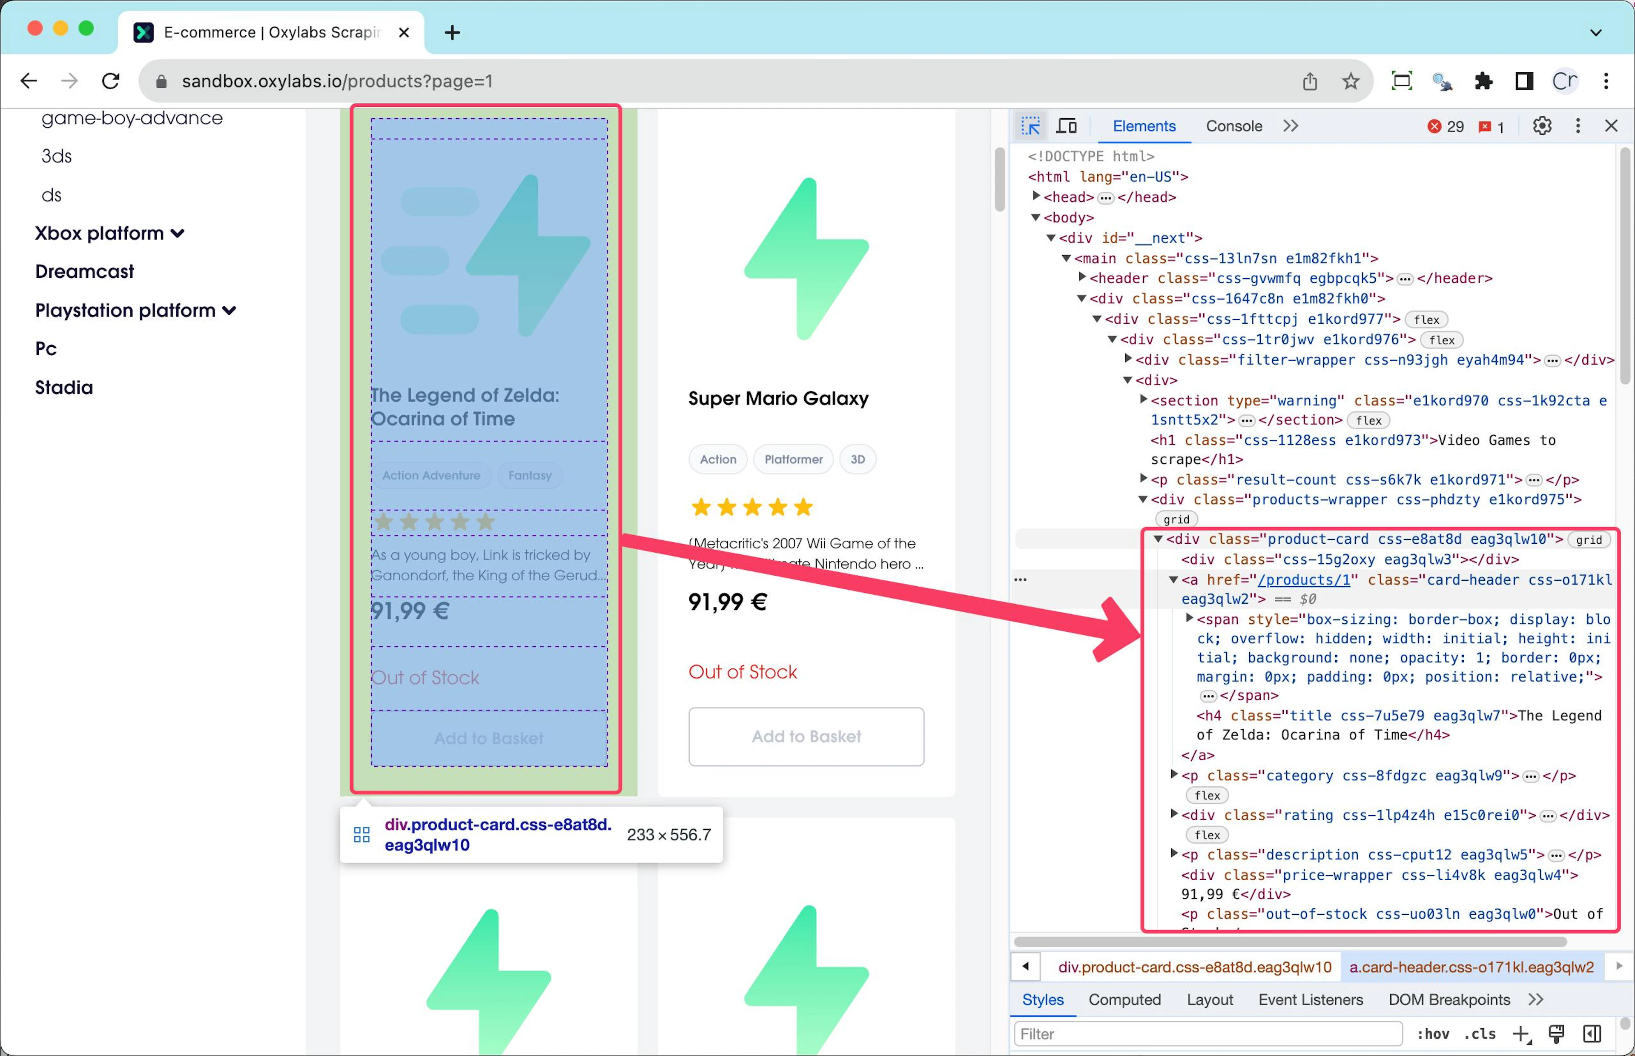Image resolution: width=1635 pixels, height=1056 pixels.
Task: Click the Styles filter input field
Action: click(x=1208, y=1034)
